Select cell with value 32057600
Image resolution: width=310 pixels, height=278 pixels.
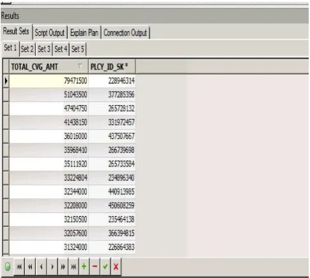[49, 233]
